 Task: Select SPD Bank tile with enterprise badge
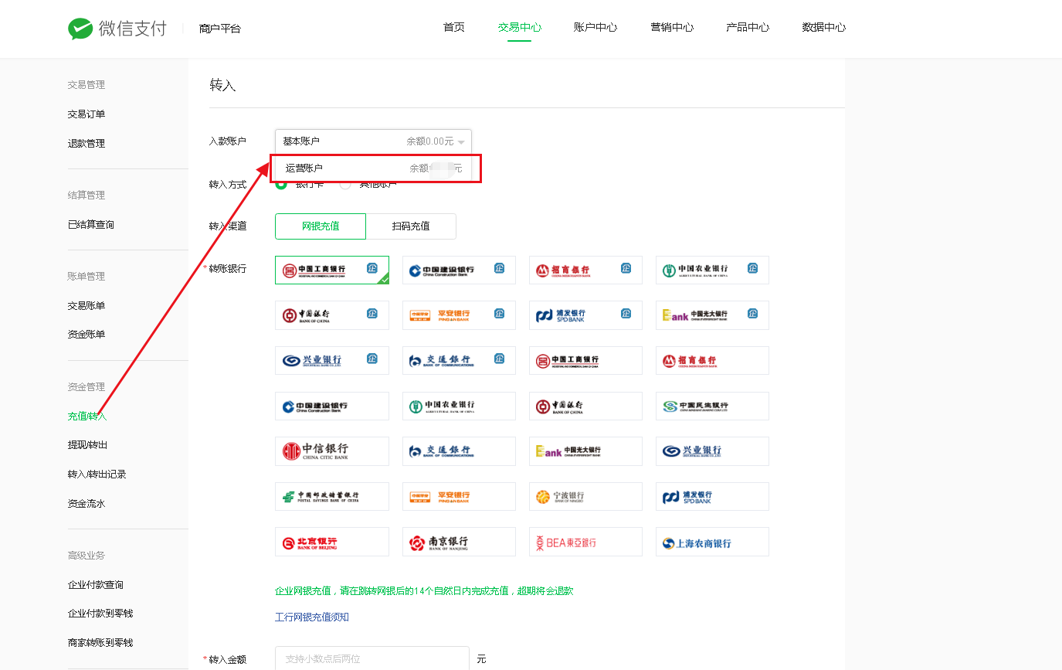[585, 315]
